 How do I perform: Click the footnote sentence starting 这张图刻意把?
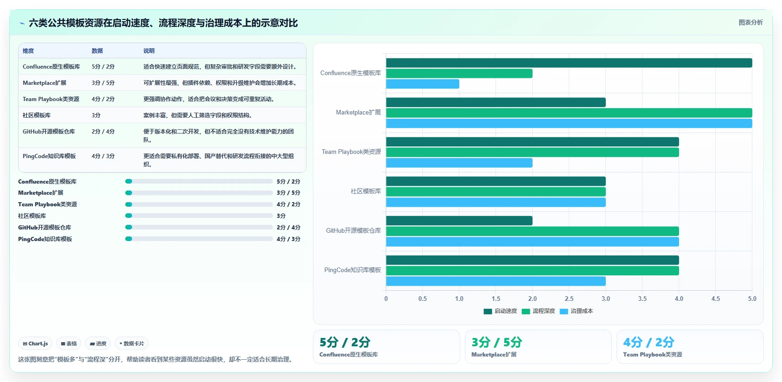[x=156, y=359]
